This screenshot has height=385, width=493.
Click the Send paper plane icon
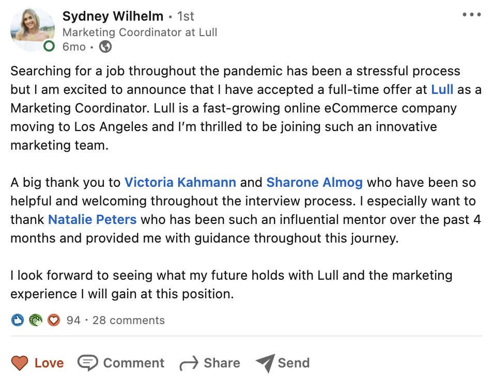[x=266, y=362]
